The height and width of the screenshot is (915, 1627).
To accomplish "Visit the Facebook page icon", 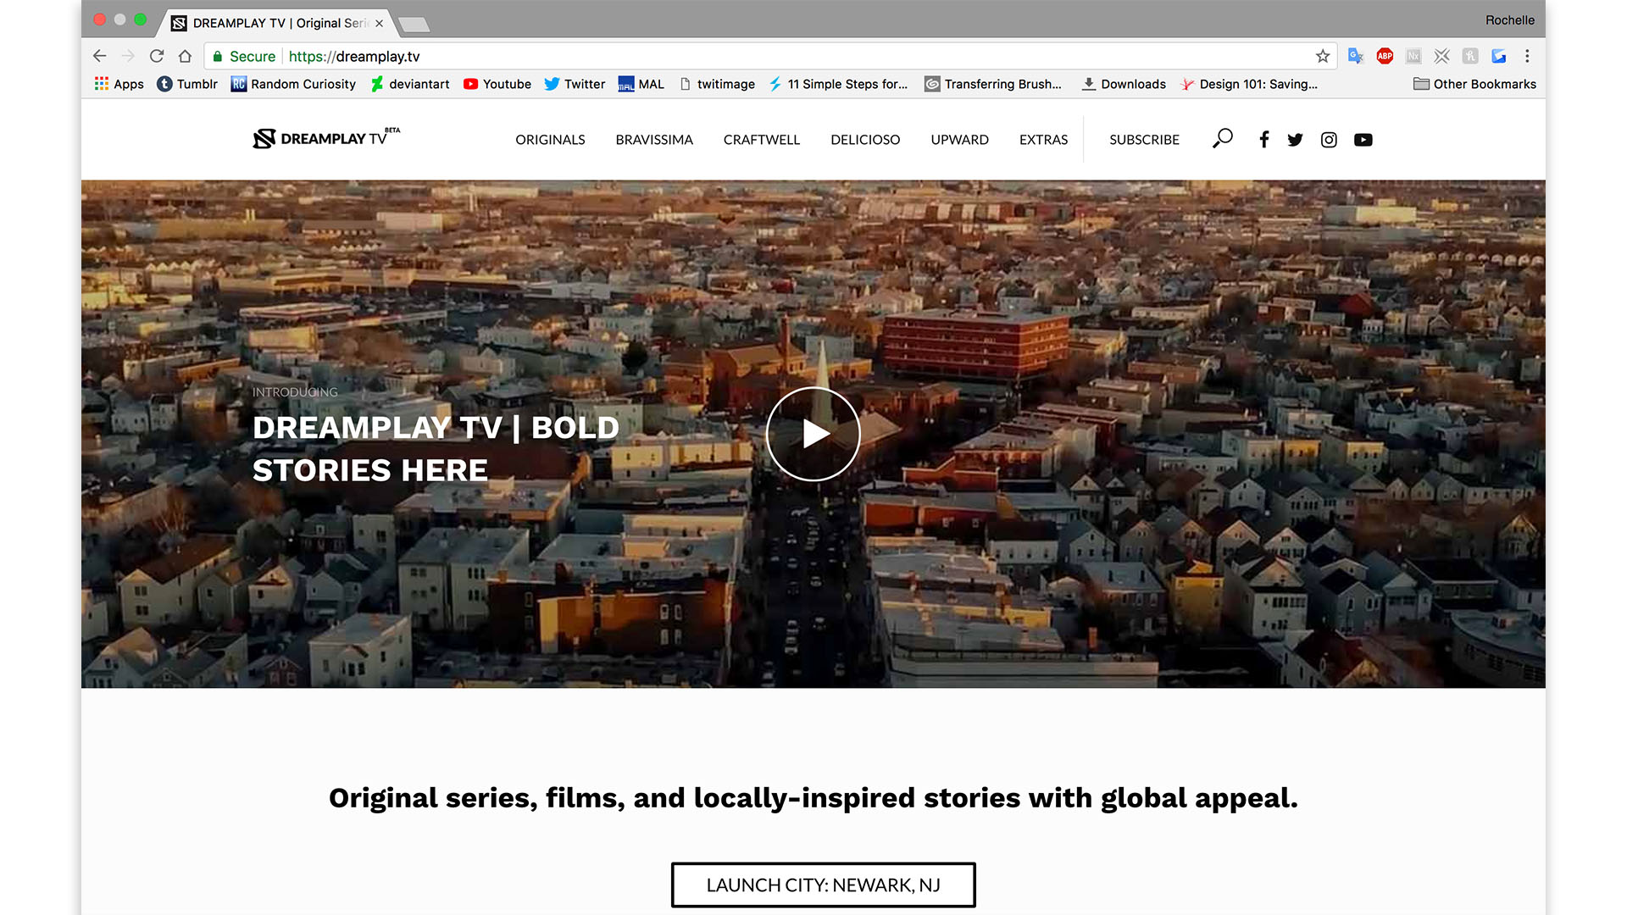I will 1263,140.
